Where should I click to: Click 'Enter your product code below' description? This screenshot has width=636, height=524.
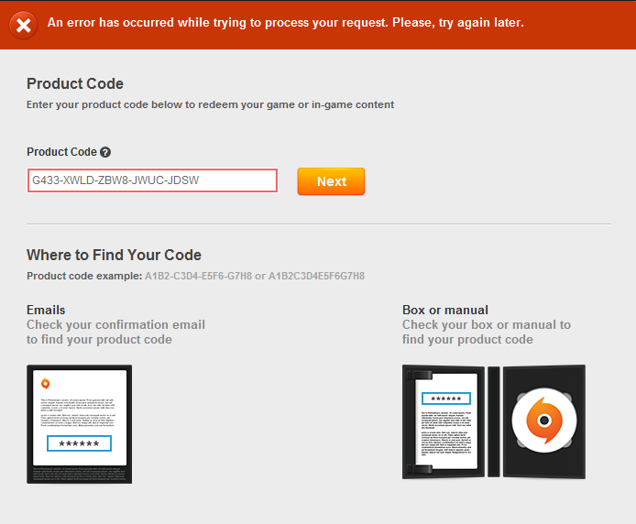tap(210, 104)
